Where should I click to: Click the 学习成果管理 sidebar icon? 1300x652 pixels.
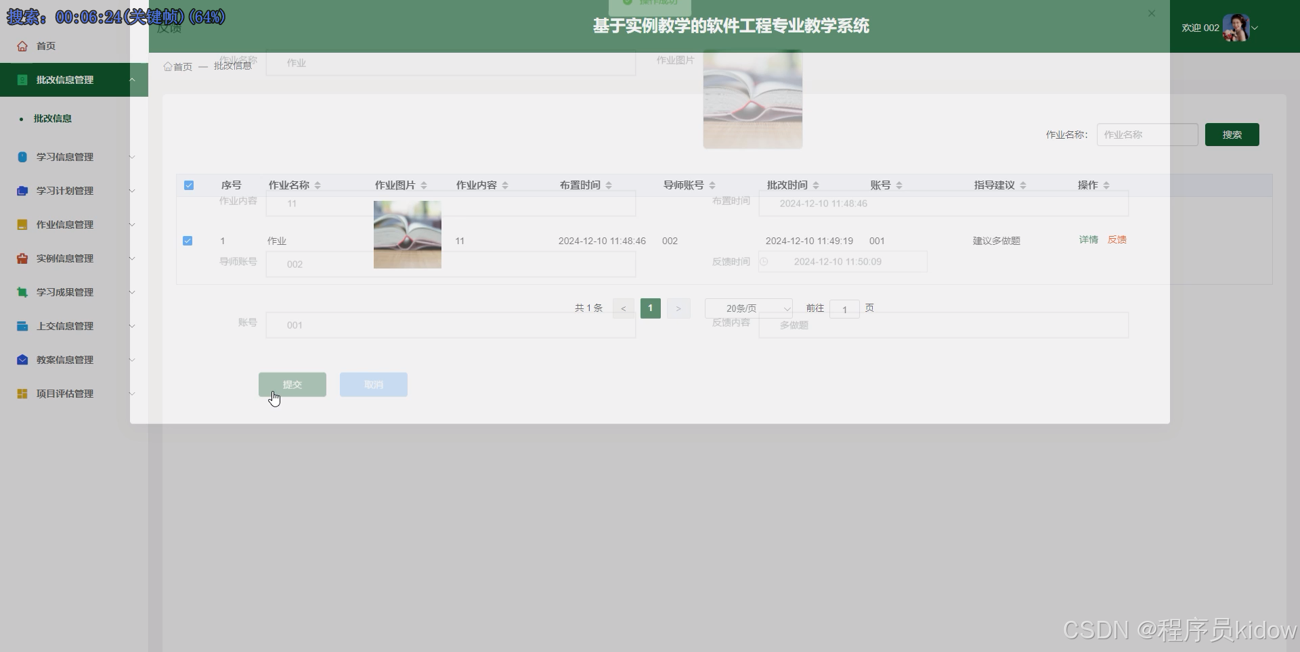tap(22, 292)
